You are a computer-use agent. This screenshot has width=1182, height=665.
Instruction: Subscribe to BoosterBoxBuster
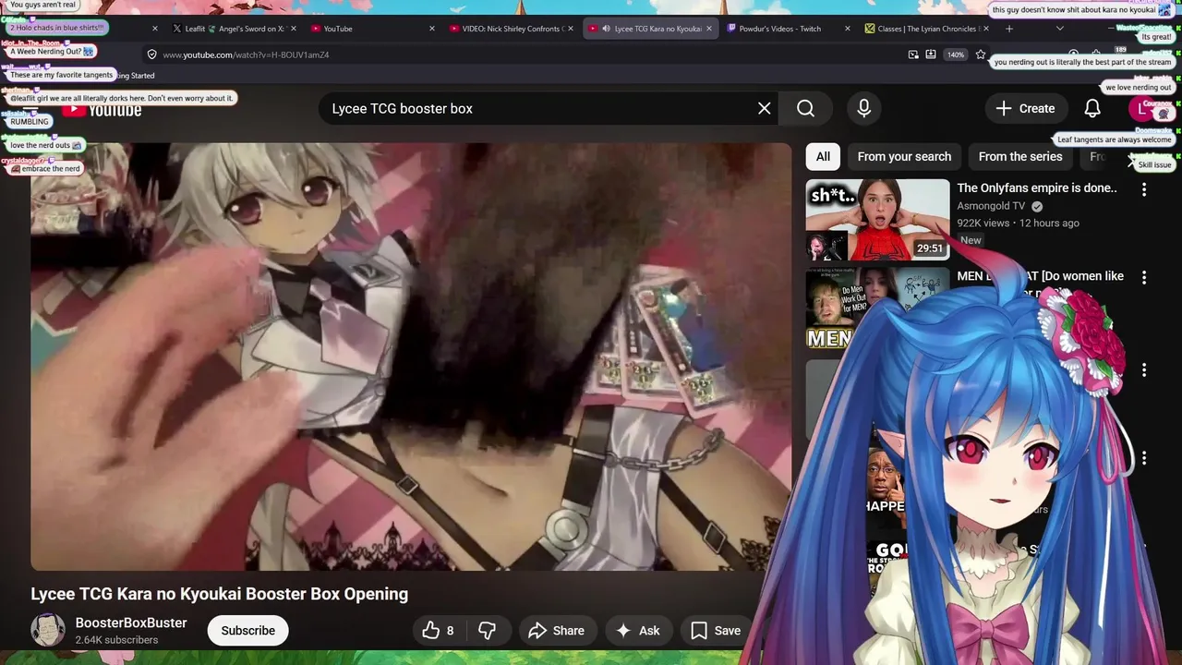(247, 631)
